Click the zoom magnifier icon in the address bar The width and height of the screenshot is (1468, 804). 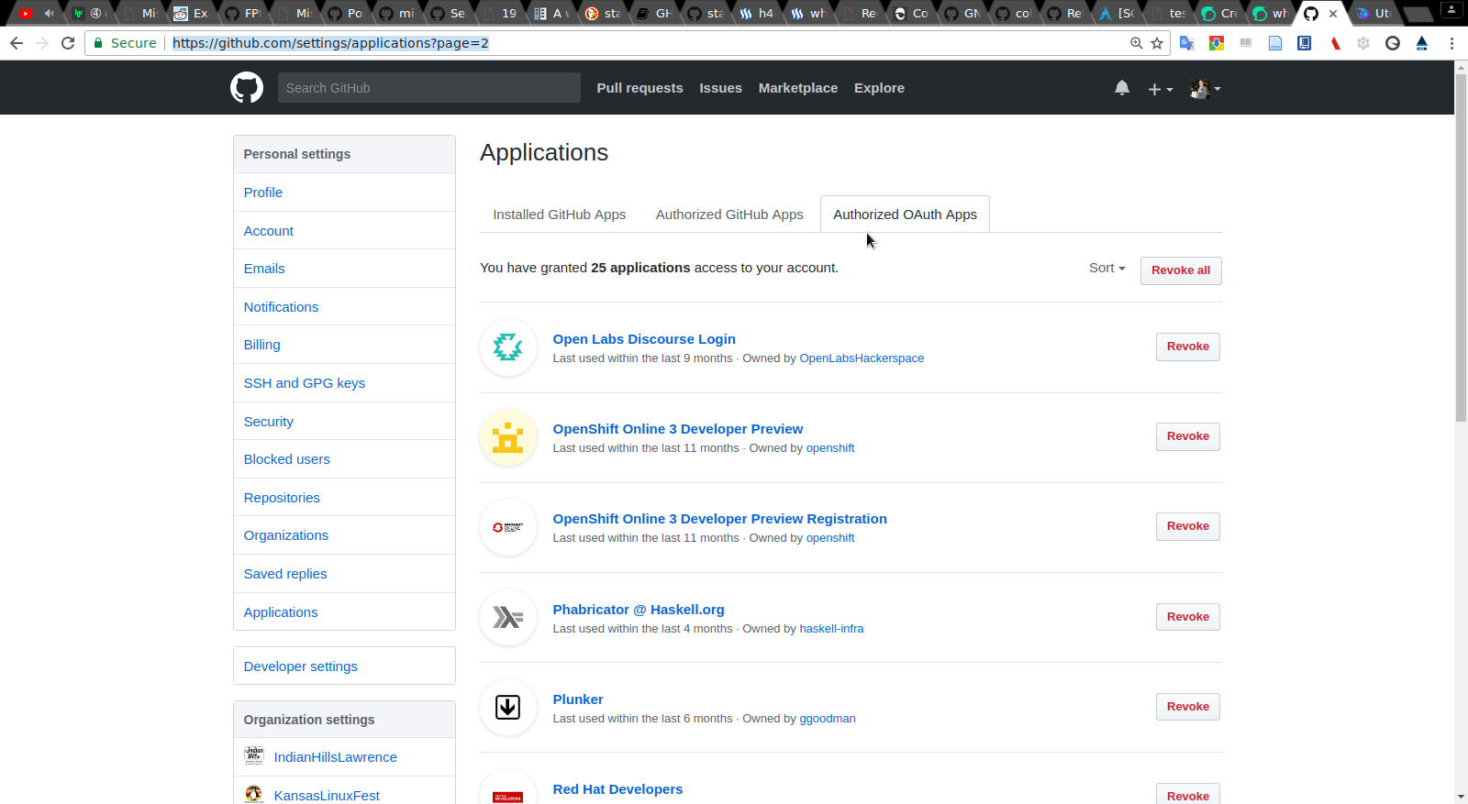pyautogui.click(x=1137, y=43)
